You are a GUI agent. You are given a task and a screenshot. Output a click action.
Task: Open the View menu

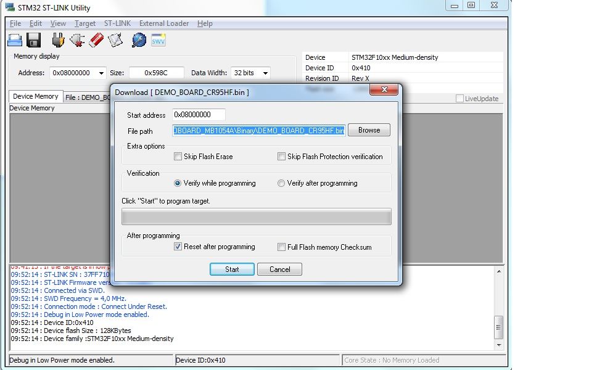pyautogui.click(x=58, y=23)
